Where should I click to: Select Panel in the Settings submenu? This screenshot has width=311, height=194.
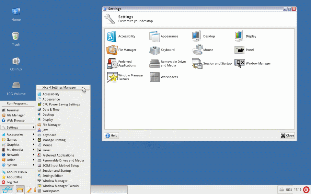pyautogui.click(x=63, y=150)
